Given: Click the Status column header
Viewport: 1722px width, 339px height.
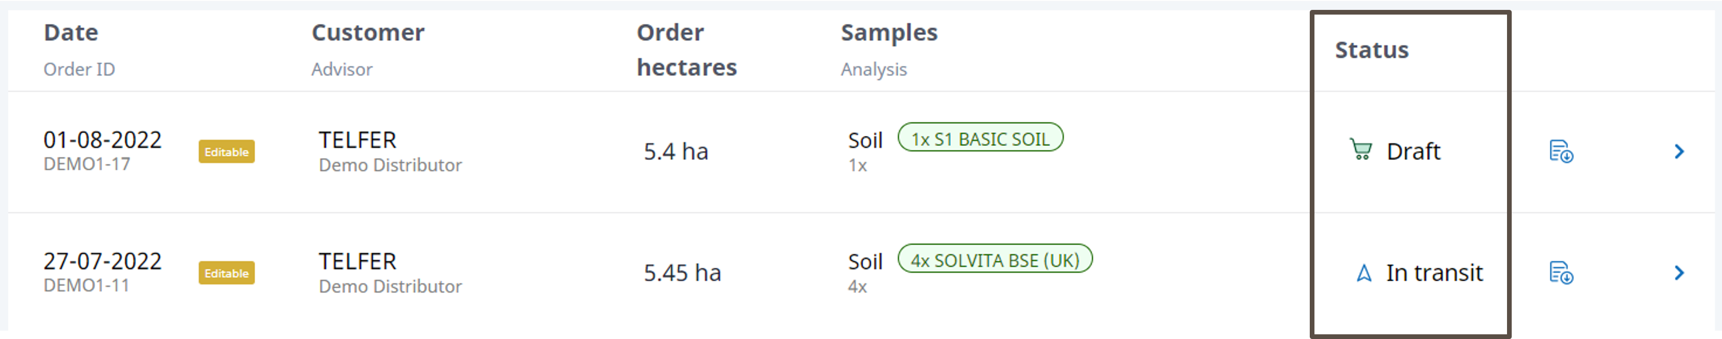Looking at the screenshot, I should tap(1372, 50).
